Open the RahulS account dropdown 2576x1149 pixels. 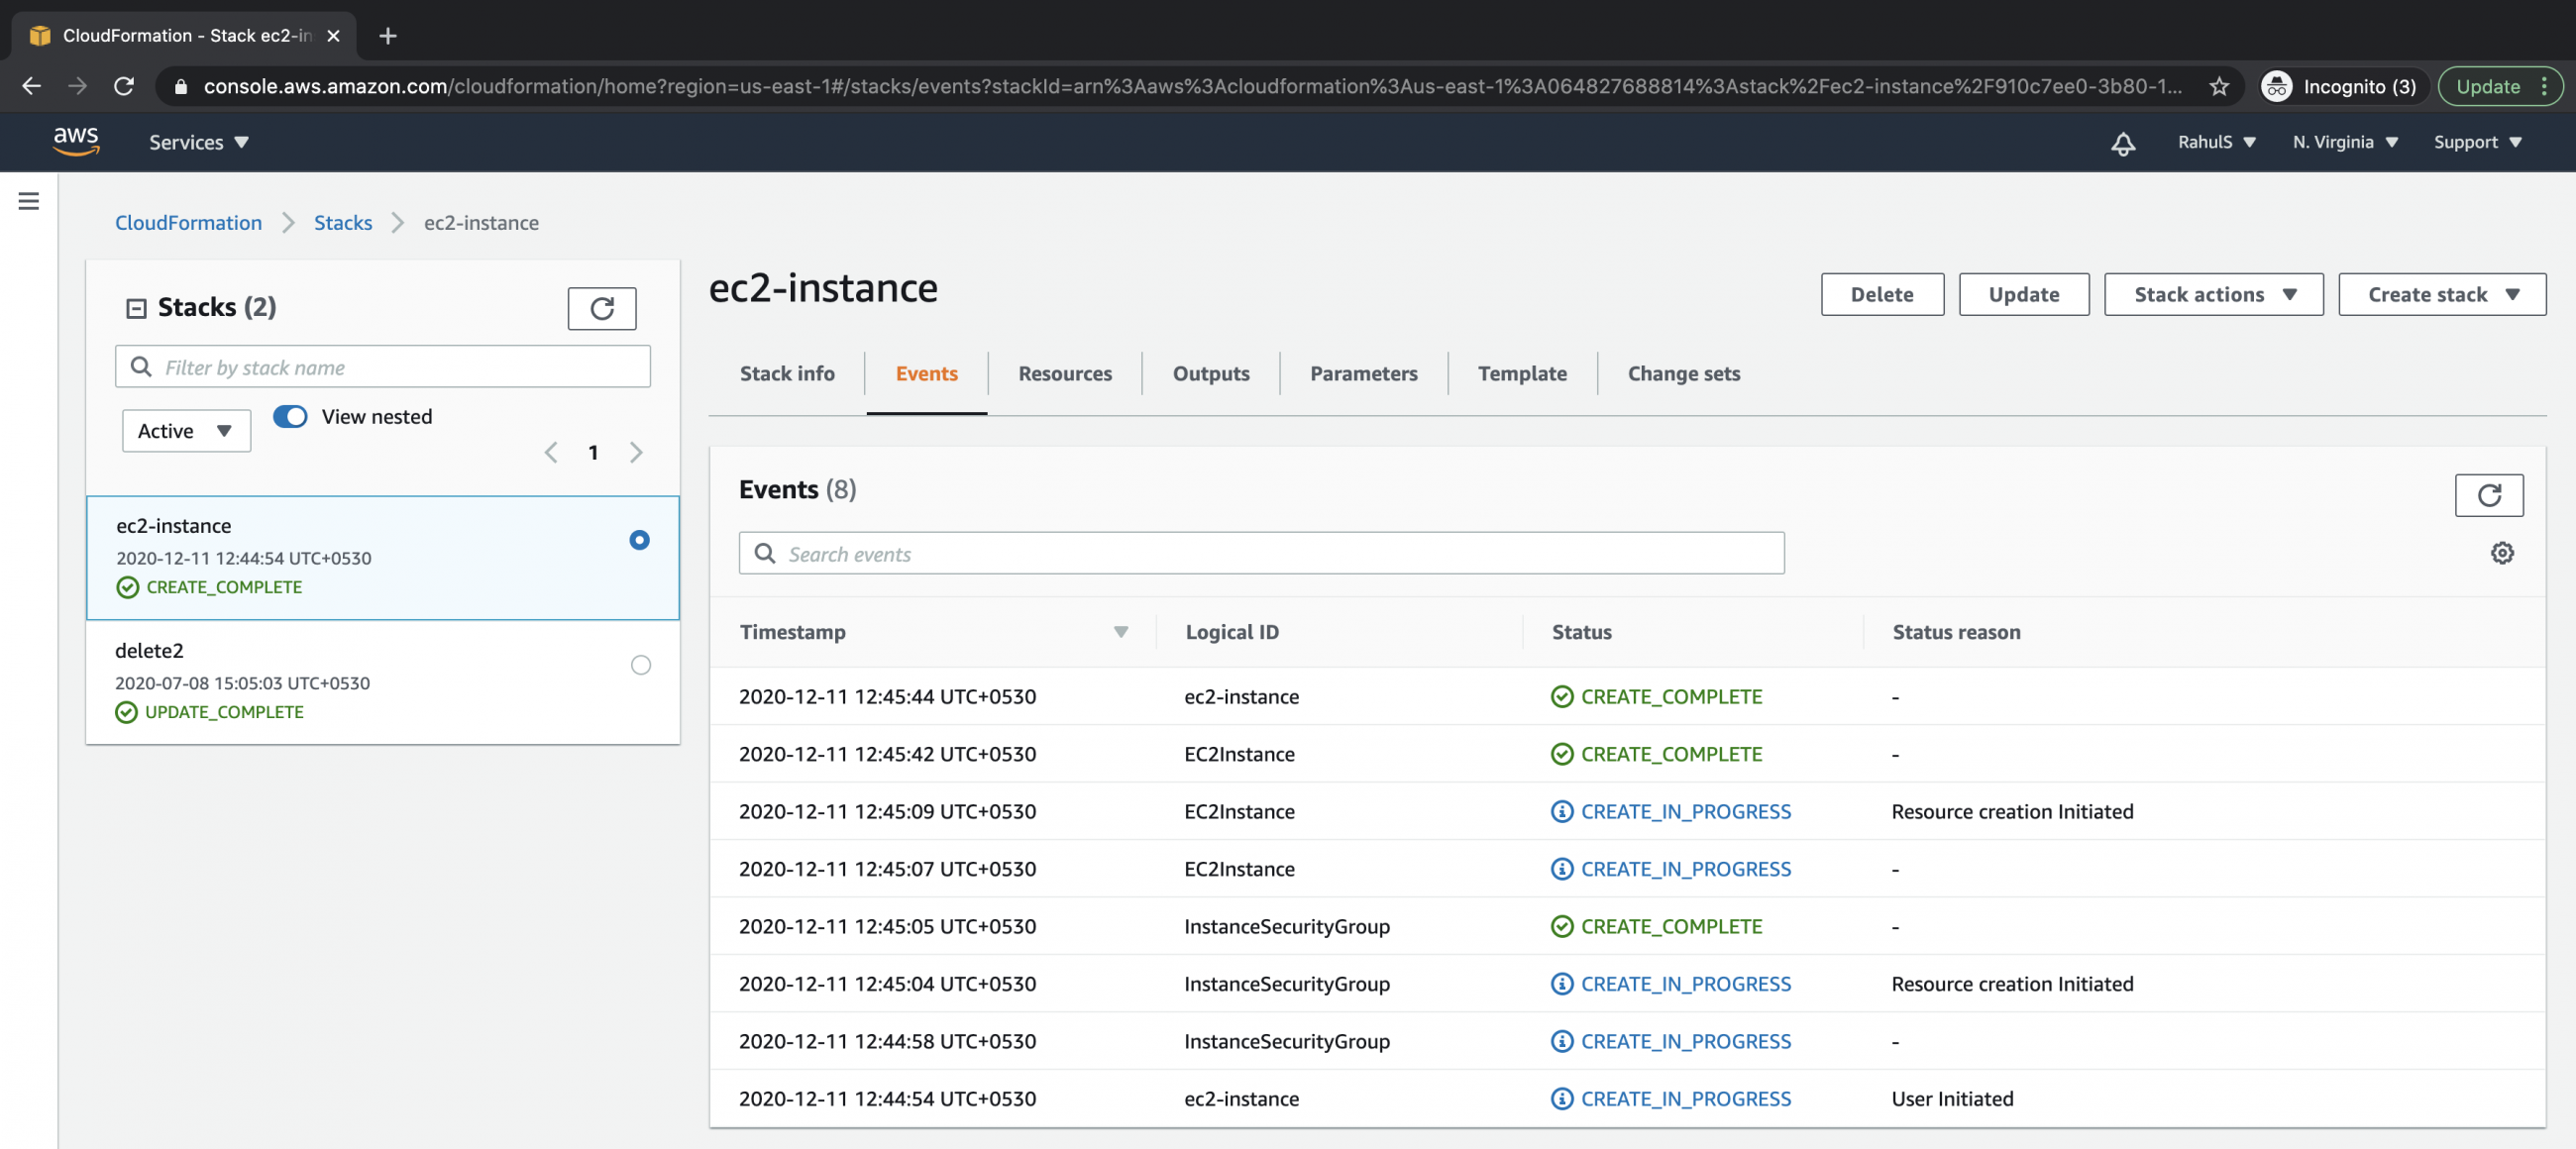(2216, 142)
